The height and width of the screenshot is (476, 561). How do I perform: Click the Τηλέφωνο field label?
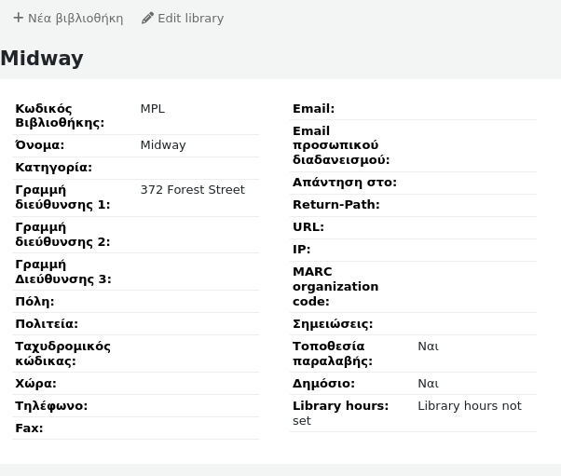point(51,406)
